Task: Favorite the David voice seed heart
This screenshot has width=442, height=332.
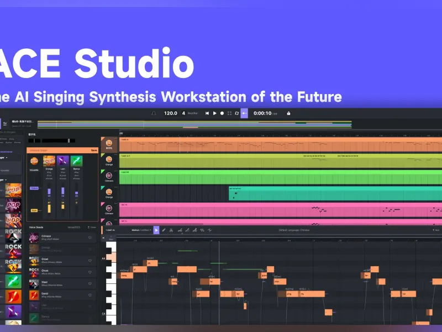Action: 90,295
